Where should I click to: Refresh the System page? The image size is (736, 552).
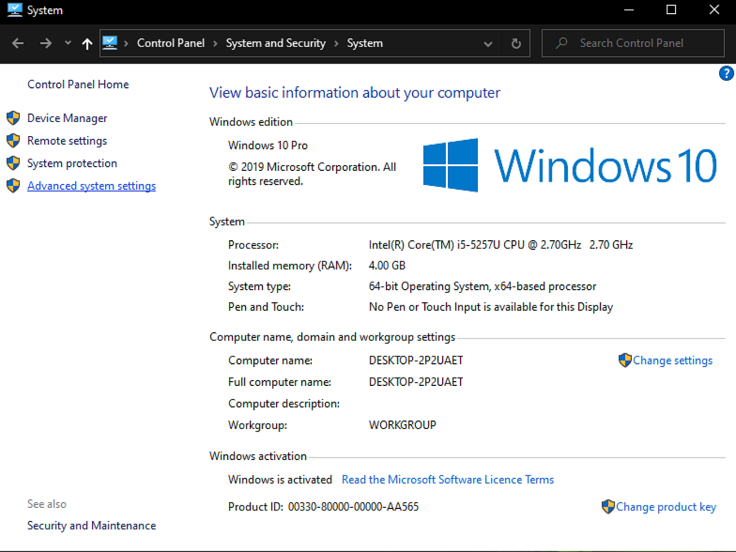point(516,43)
